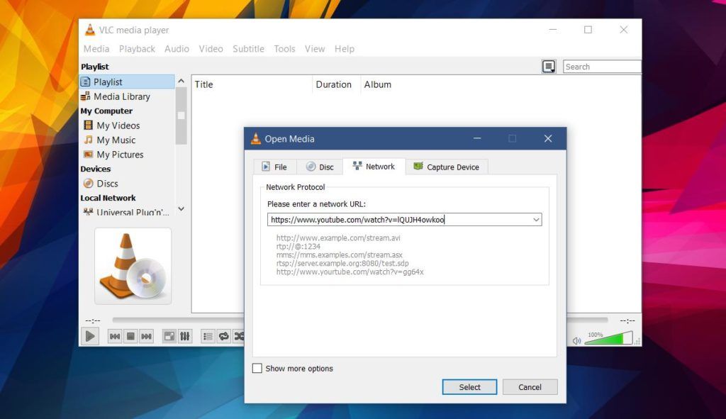The height and width of the screenshot is (419, 726).
Task: Open the Disc tab
Action: (320, 167)
